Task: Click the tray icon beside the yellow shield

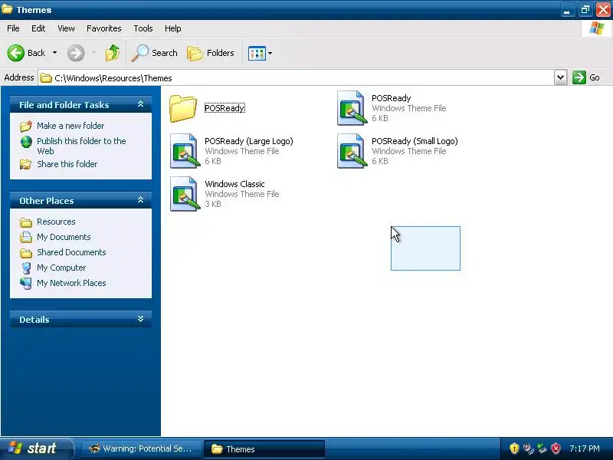Action: (x=528, y=449)
